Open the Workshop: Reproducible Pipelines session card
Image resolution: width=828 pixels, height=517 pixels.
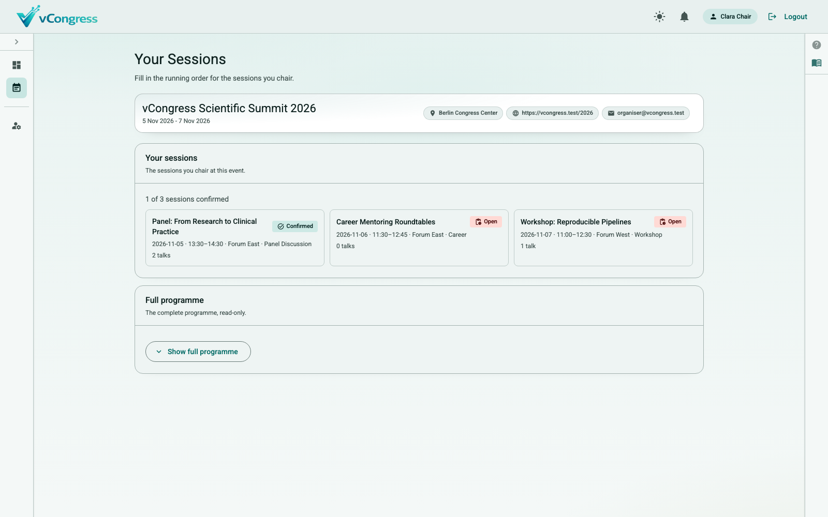(x=603, y=238)
